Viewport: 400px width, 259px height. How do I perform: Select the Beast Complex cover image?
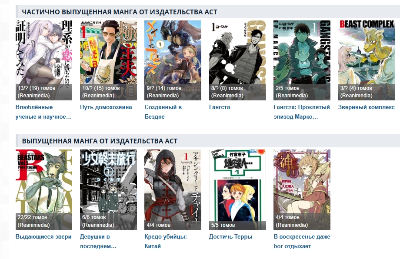click(367, 60)
